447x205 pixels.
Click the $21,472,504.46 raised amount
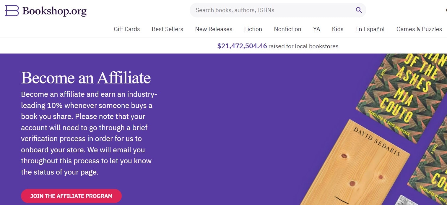[242, 46]
